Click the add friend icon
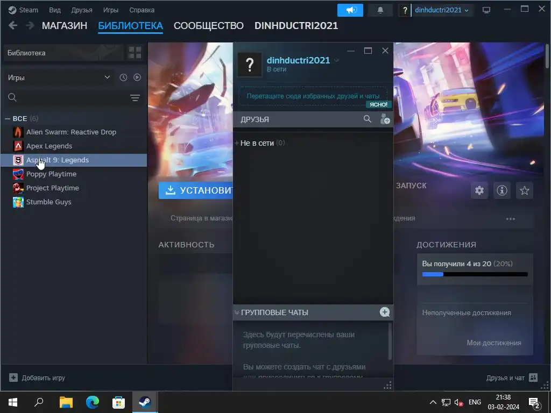 385,119
